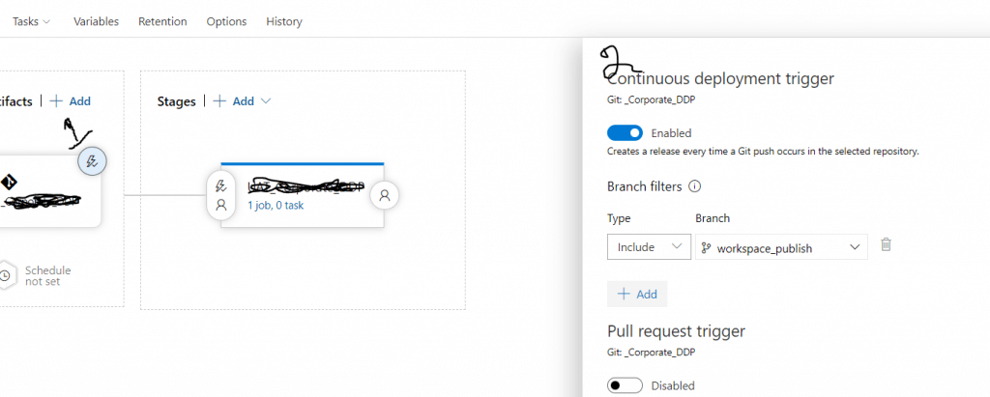The width and height of the screenshot is (990, 397).
Task: Click Add next to Artifacts
Action: click(x=71, y=100)
